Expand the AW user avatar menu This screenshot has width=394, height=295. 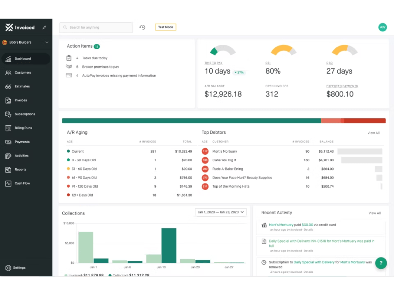(x=382, y=27)
